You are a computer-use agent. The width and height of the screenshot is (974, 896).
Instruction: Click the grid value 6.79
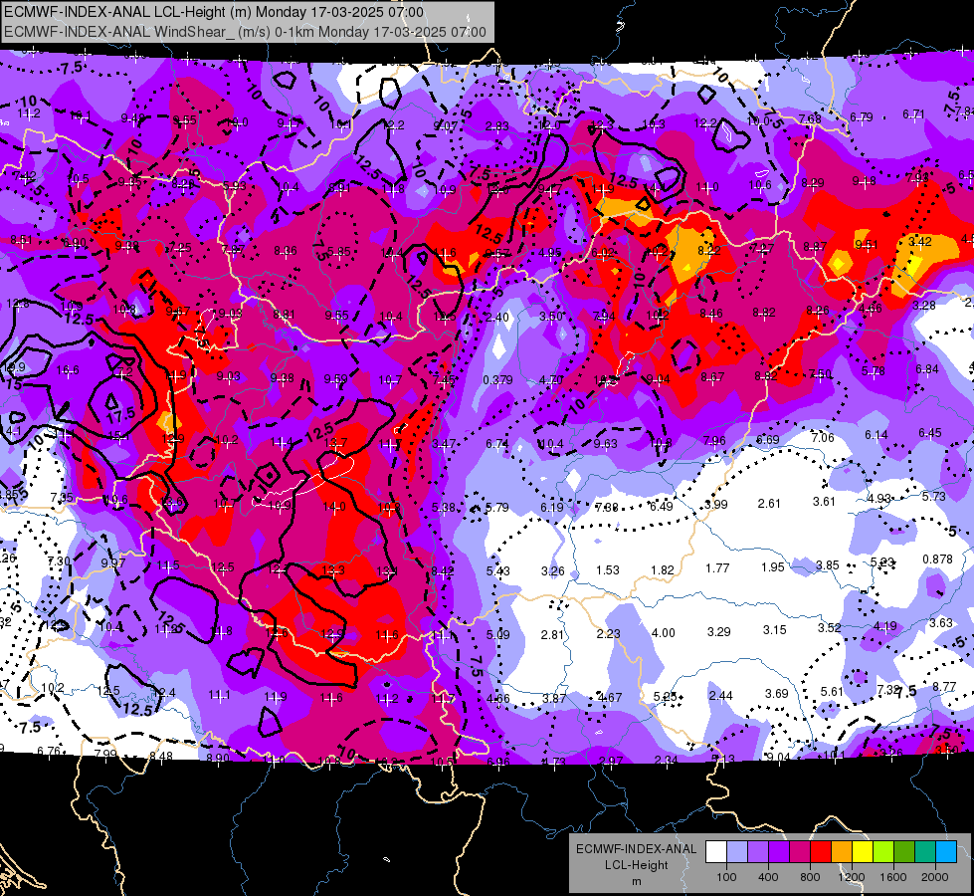coord(861,116)
